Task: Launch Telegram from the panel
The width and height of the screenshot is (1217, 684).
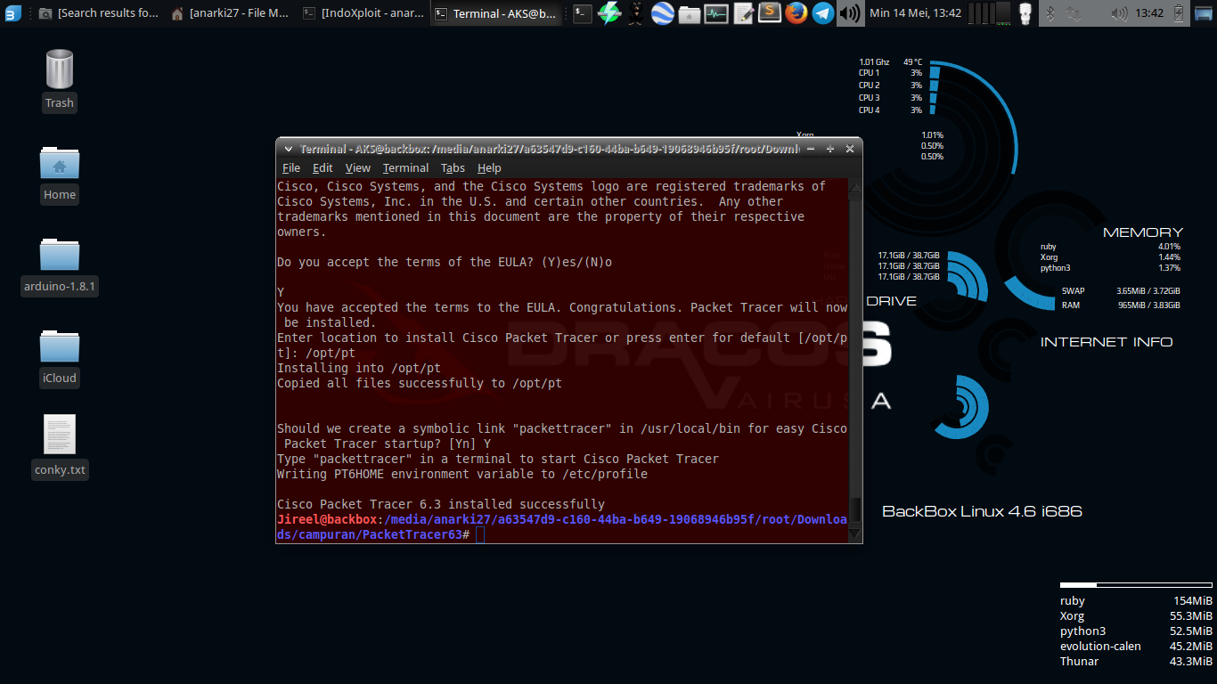Action: pyautogui.click(x=823, y=13)
